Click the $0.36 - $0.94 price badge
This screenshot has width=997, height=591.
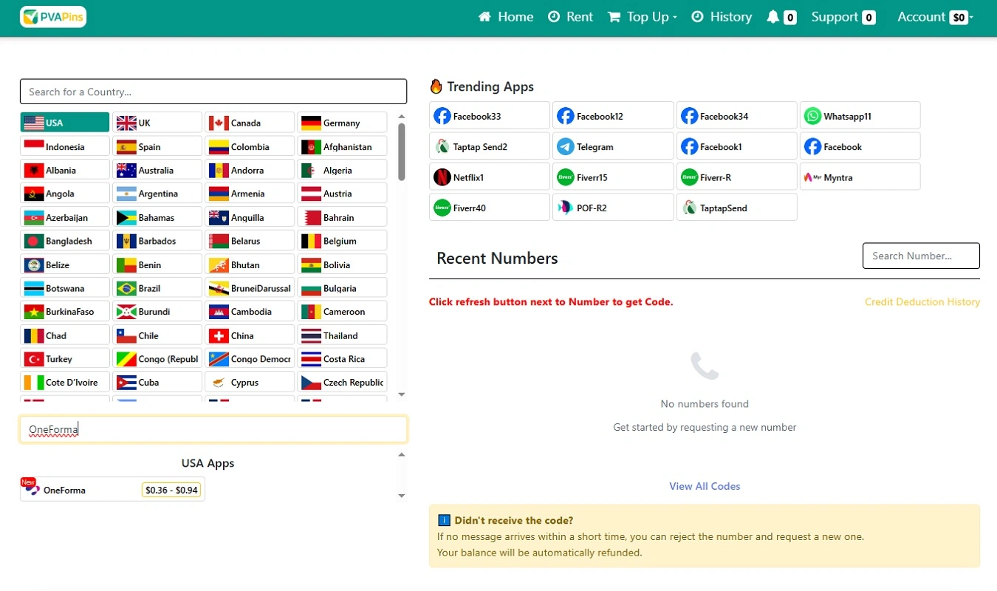click(171, 490)
